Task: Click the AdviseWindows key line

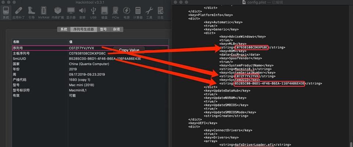Action: coord(242,37)
